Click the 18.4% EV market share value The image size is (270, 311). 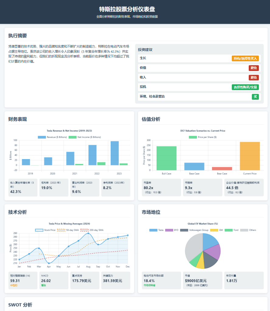point(149,281)
